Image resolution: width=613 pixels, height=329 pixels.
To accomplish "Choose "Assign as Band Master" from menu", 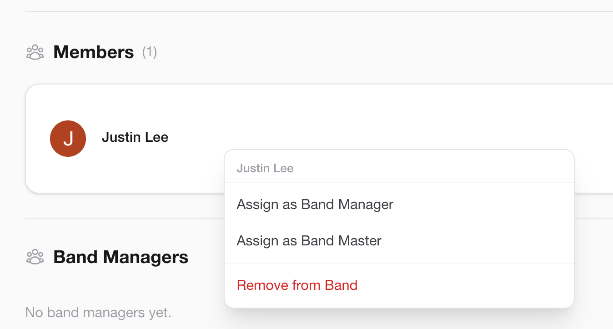I will [x=309, y=240].
